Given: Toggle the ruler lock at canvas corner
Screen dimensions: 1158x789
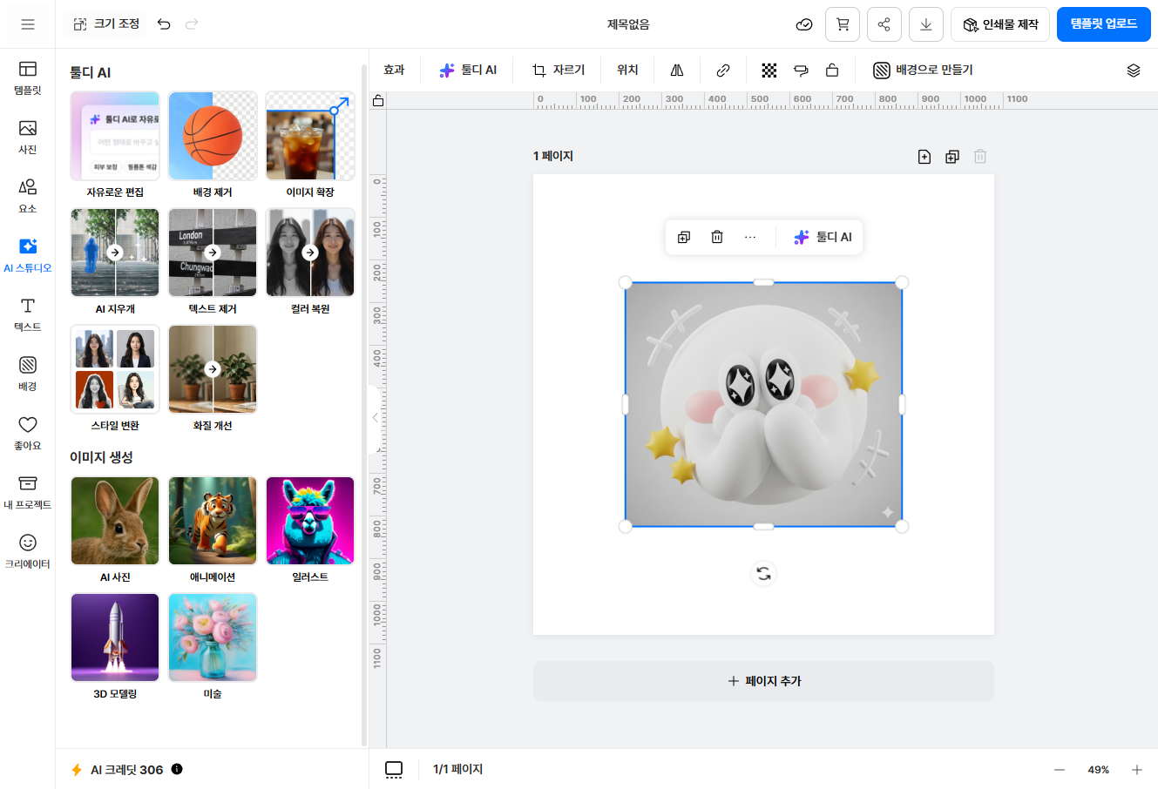Looking at the screenshot, I should (x=378, y=101).
